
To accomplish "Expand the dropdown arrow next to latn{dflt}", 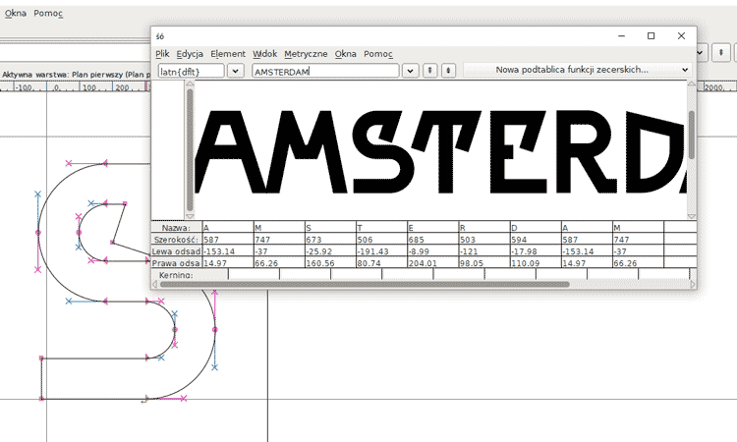I will click(x=235, y=71).
